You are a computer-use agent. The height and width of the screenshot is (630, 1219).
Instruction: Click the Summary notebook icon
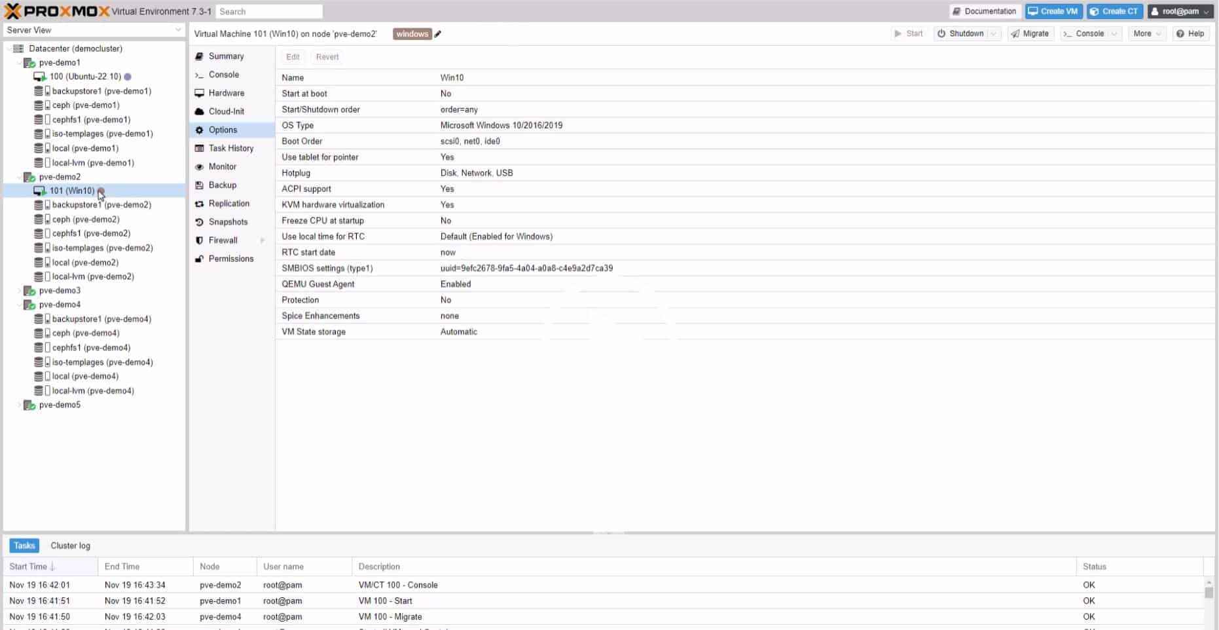coord(200,56)
